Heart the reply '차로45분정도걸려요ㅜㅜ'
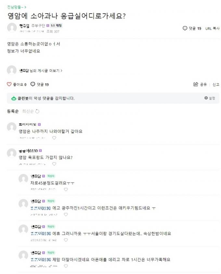The image size is (221, 274). pos(66,189)
